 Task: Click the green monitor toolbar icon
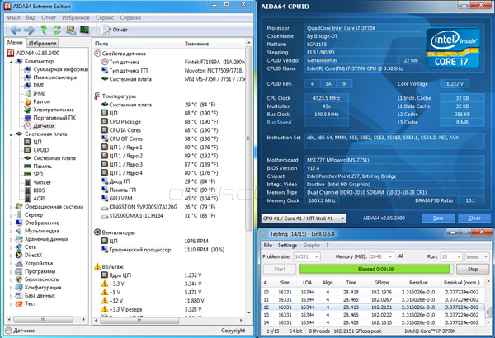[x=84, y=30]
